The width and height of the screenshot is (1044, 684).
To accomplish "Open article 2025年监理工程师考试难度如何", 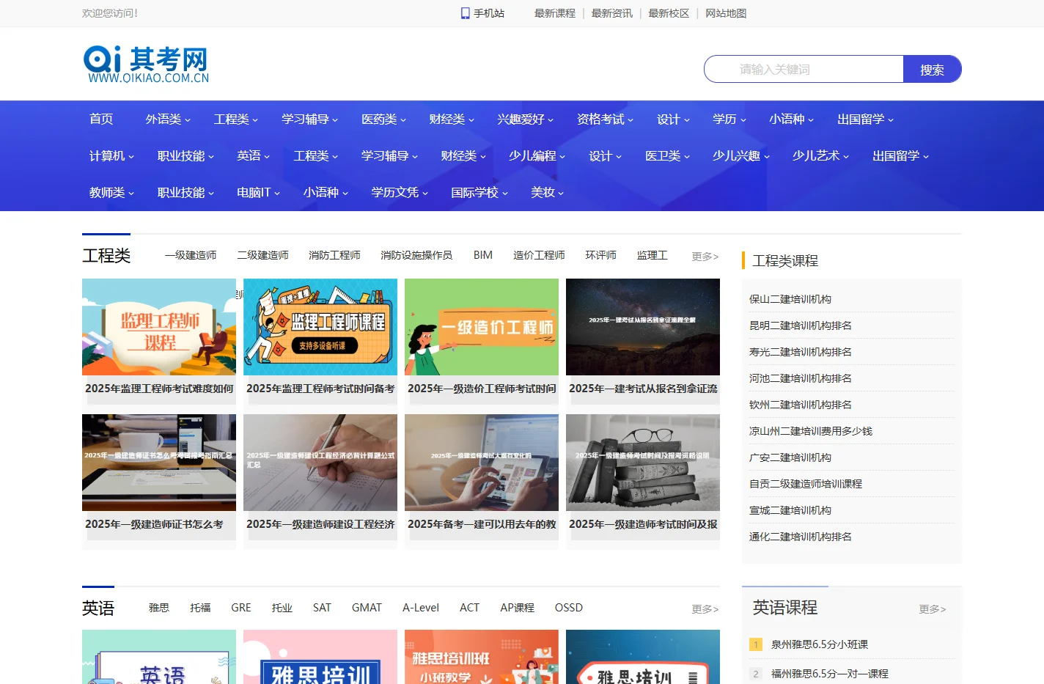I will [x=159, y=389].
